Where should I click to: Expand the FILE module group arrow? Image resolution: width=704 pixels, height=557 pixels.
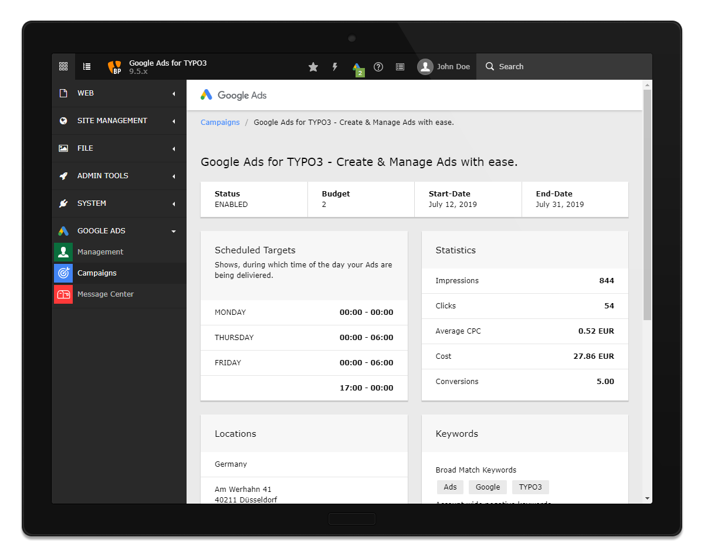click(x=174, y=149)
